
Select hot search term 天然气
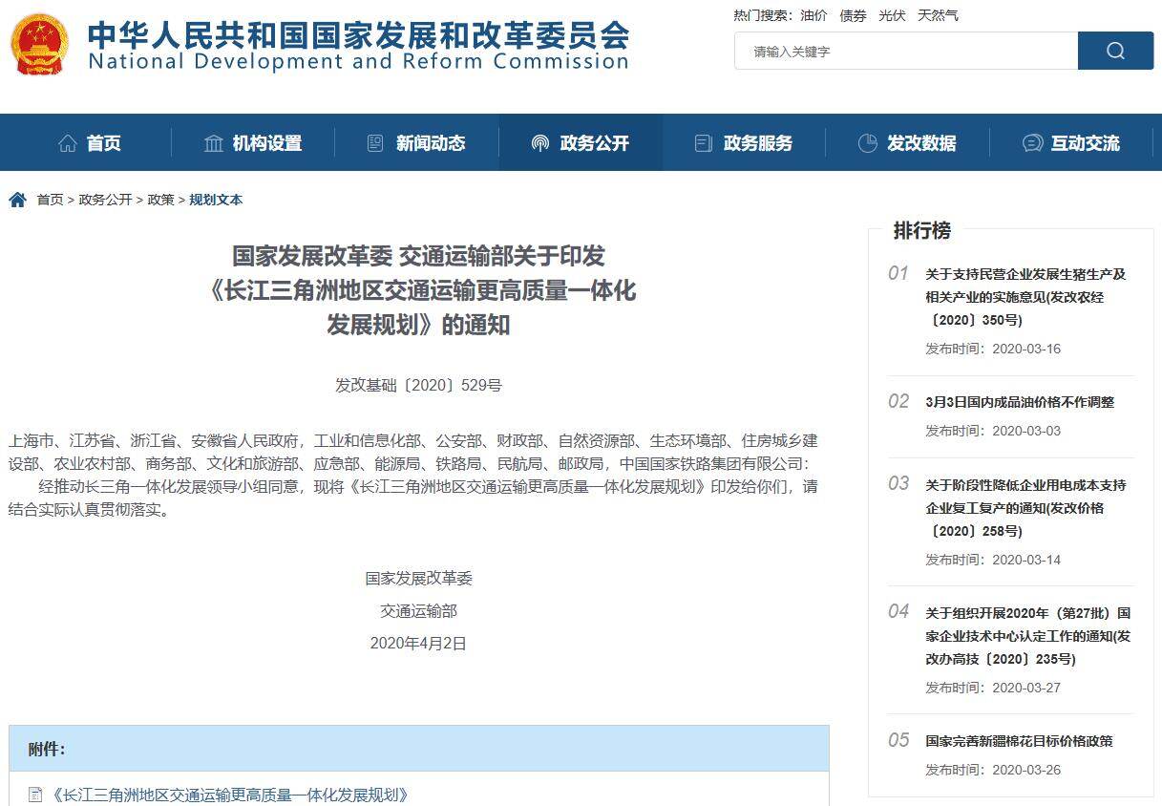938,15
